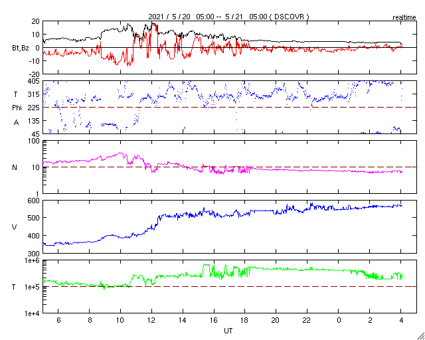Click the "1e+4" temperature tick
Image resolution: width=425 pixels, height=340 pixels.
tap(33, 313)
